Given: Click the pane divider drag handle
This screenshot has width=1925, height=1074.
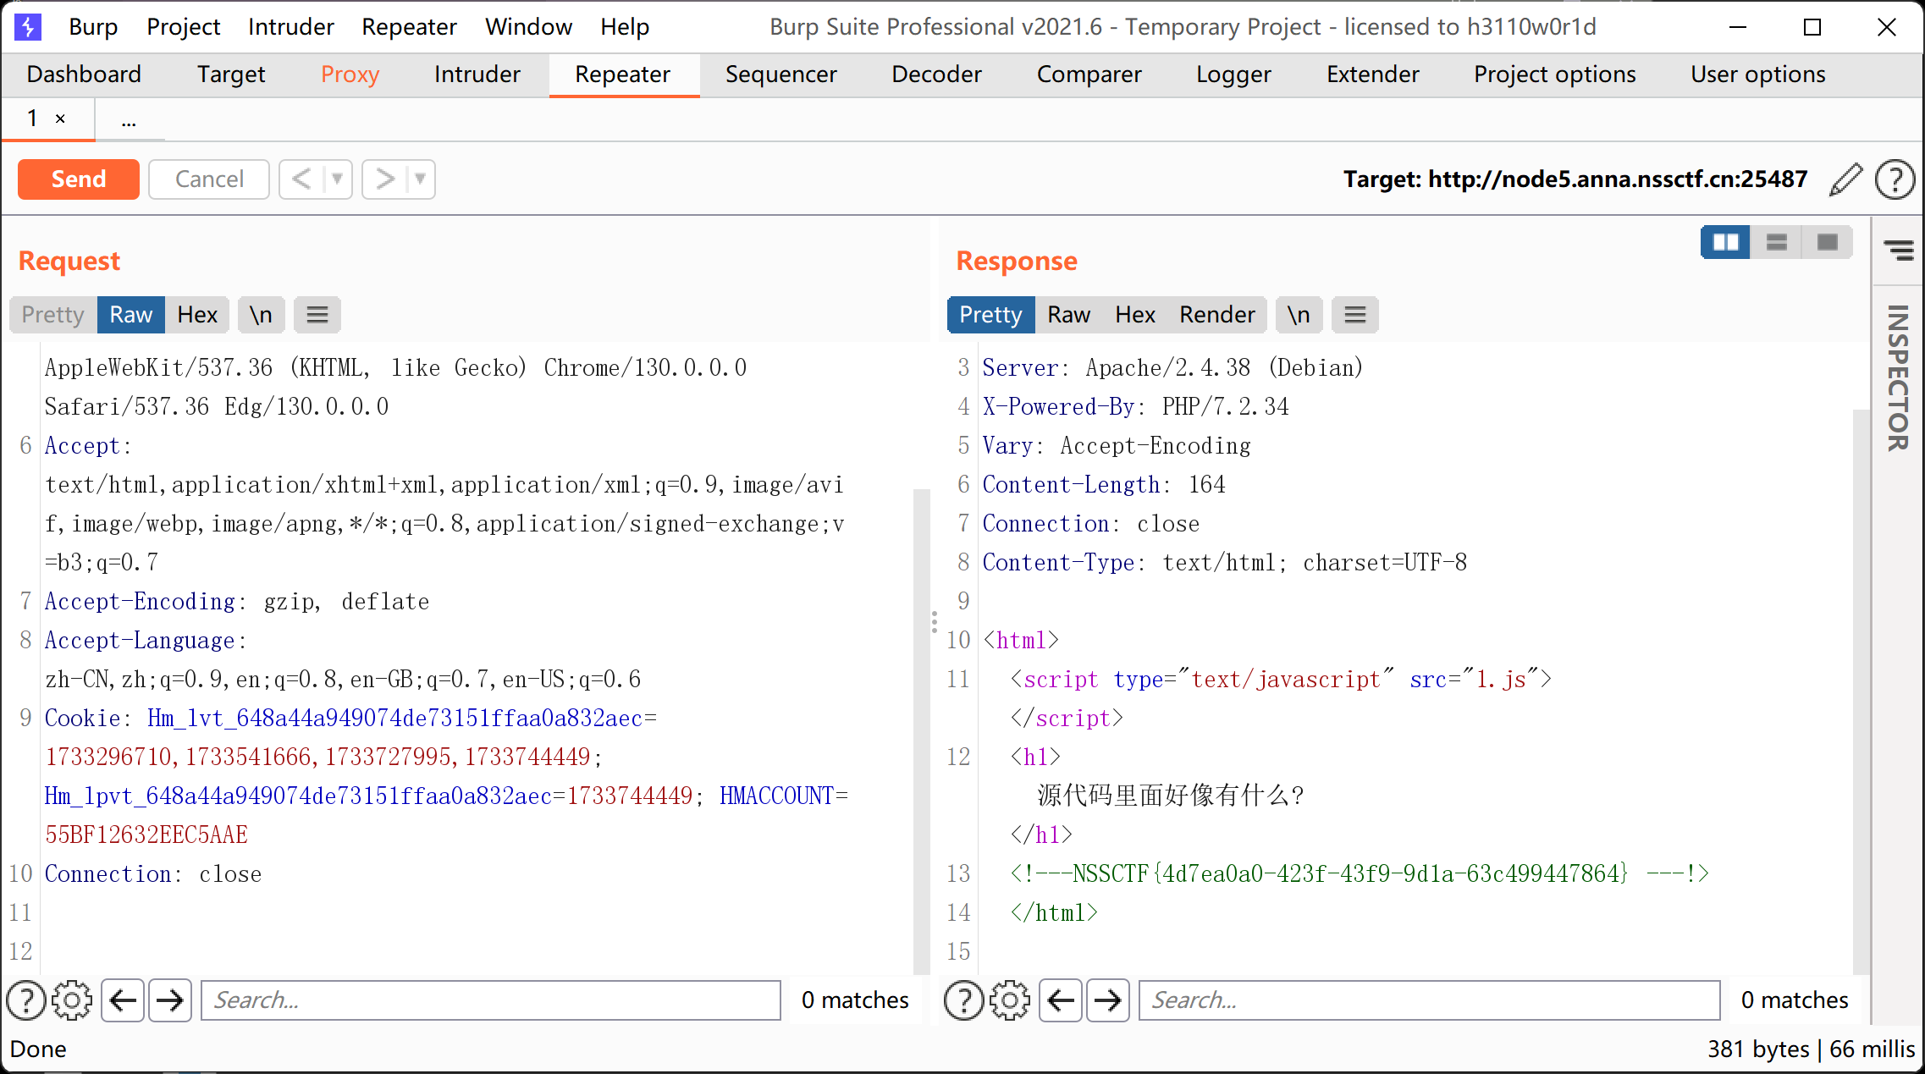Looking at the screenshot, I should 935,622.
